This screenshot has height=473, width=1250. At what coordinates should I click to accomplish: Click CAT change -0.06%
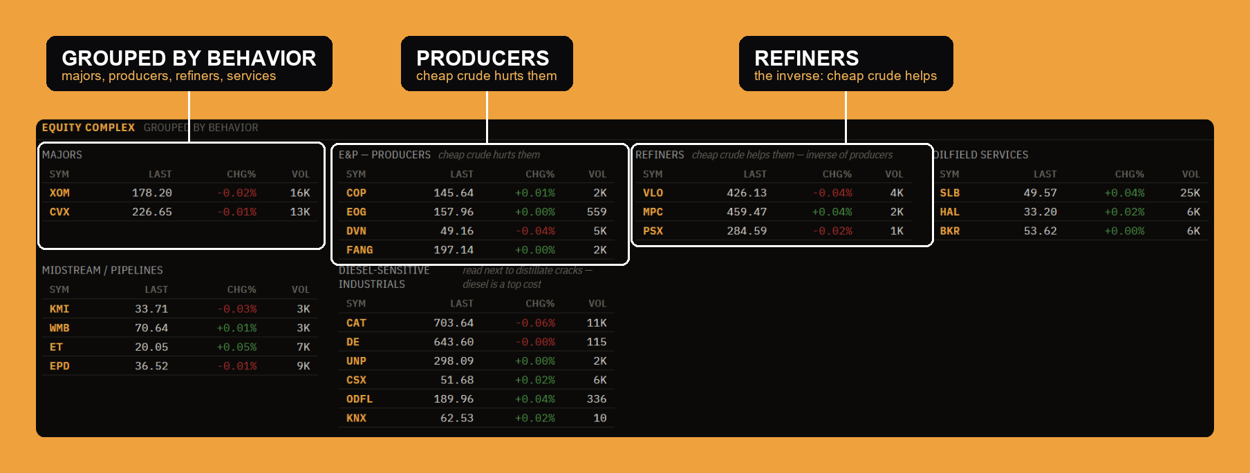point(535,323)
